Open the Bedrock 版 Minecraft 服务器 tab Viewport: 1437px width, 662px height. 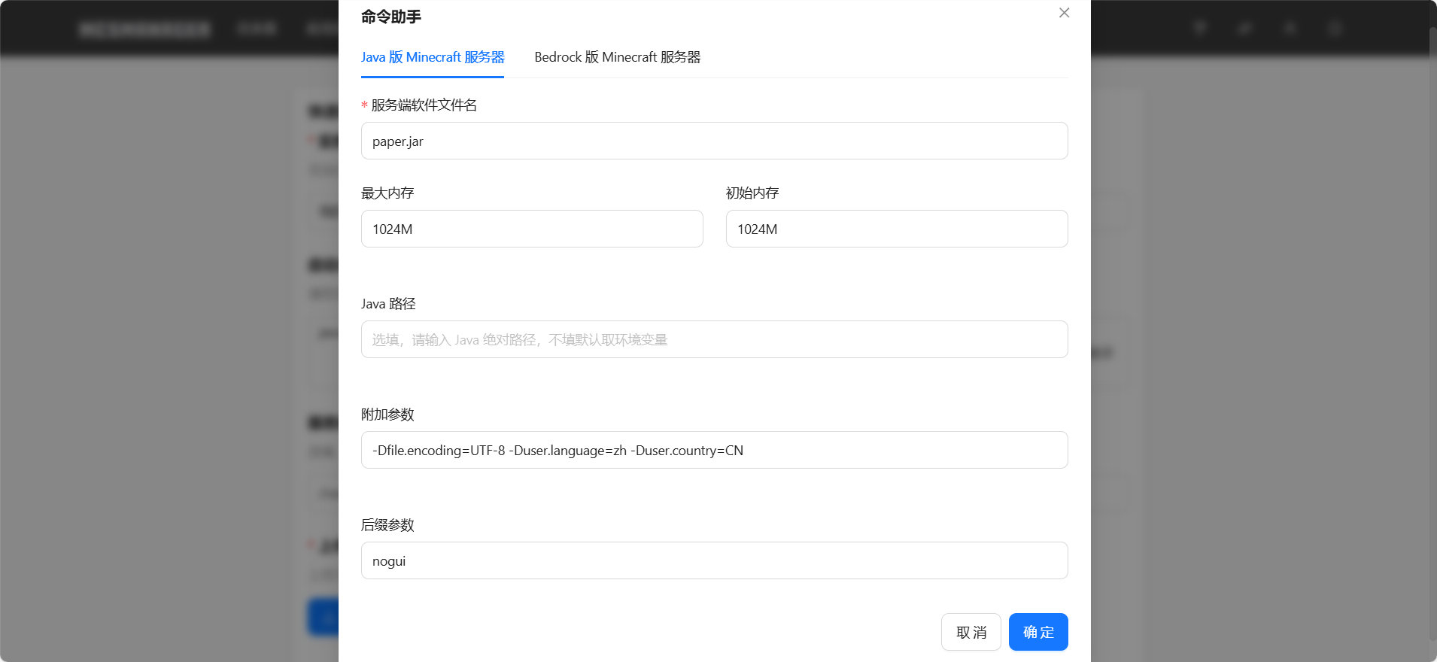pos(617,57)
